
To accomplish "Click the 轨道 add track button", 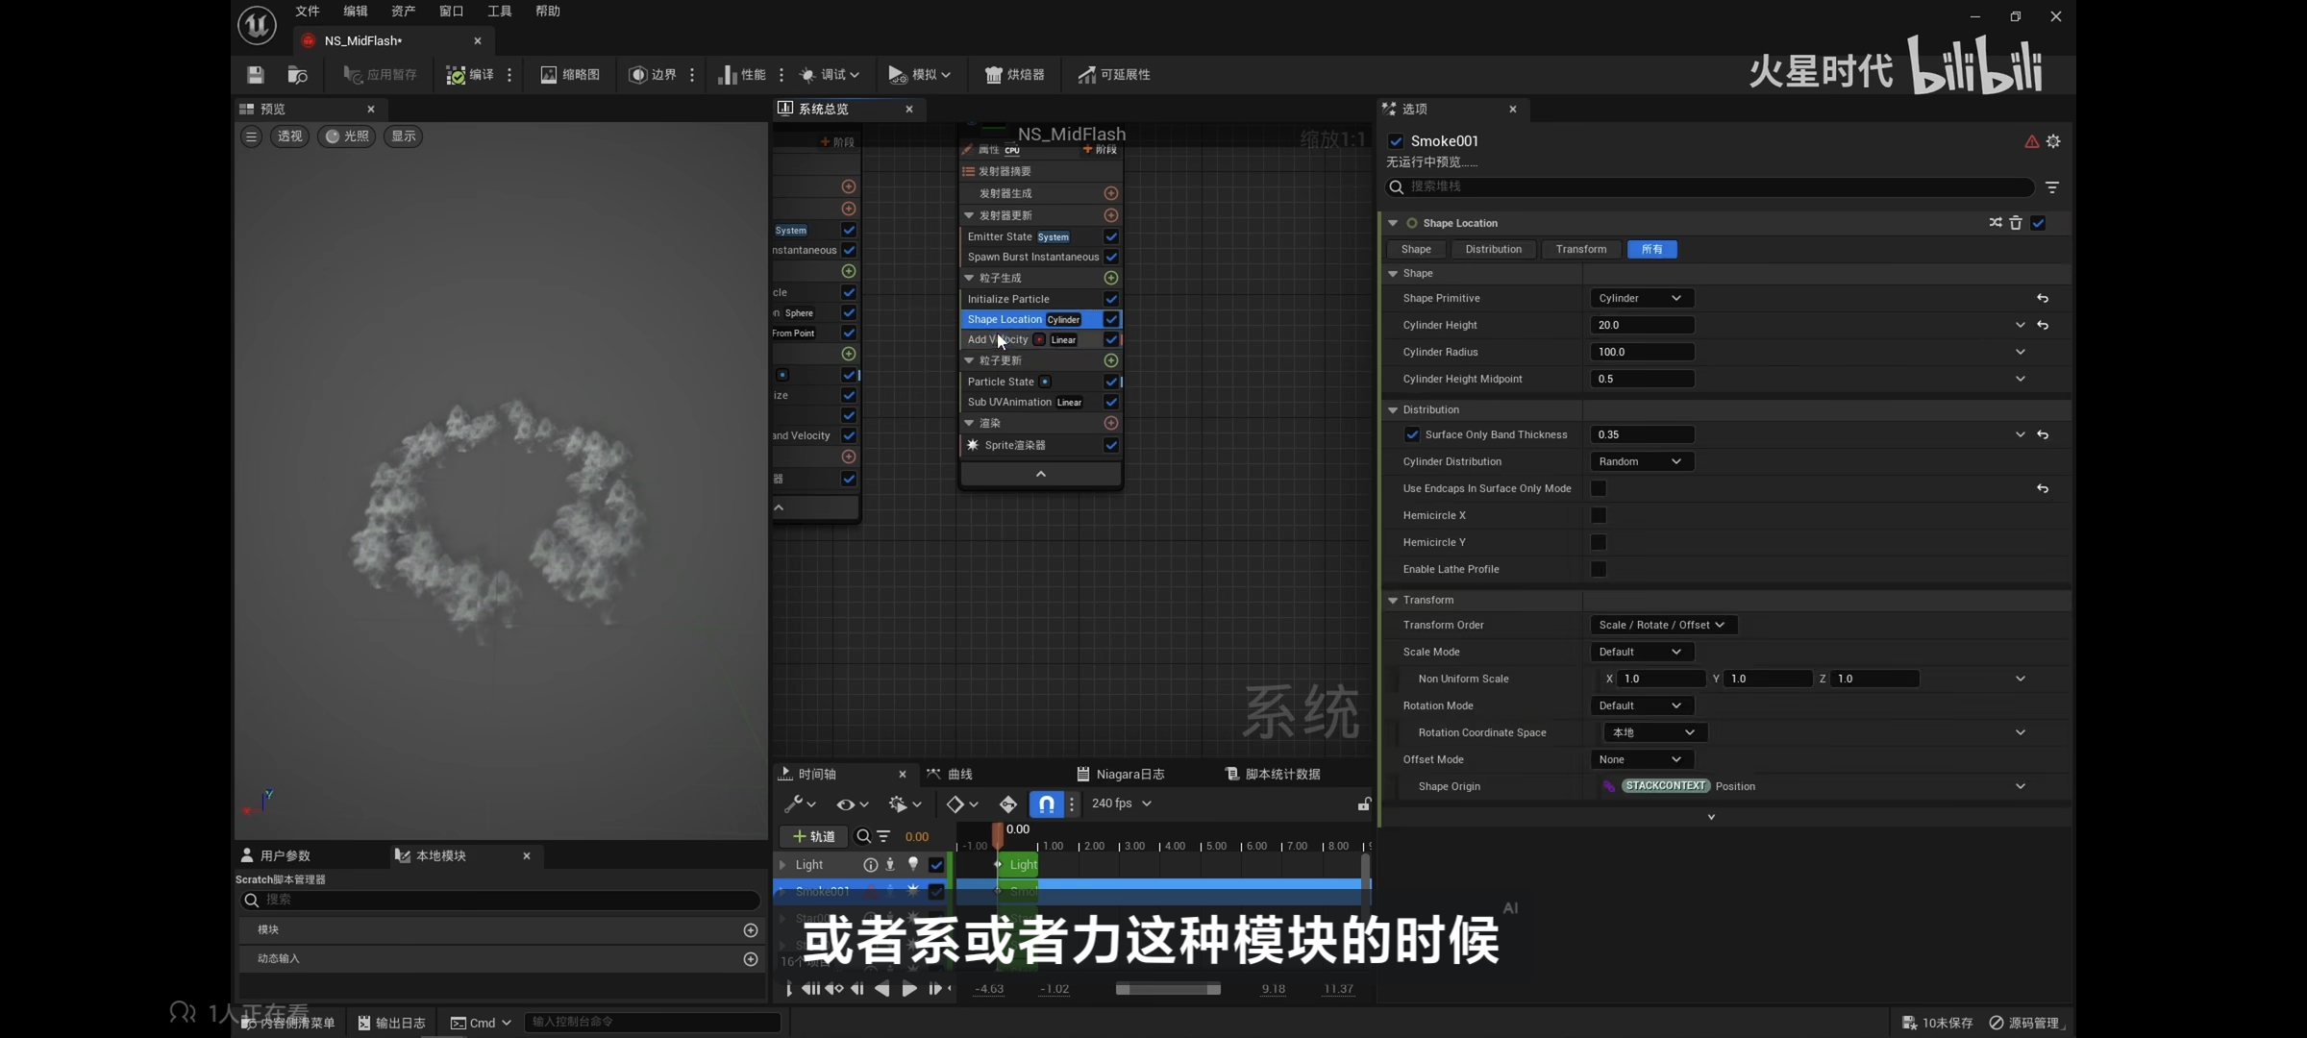I will coord(813,836).
